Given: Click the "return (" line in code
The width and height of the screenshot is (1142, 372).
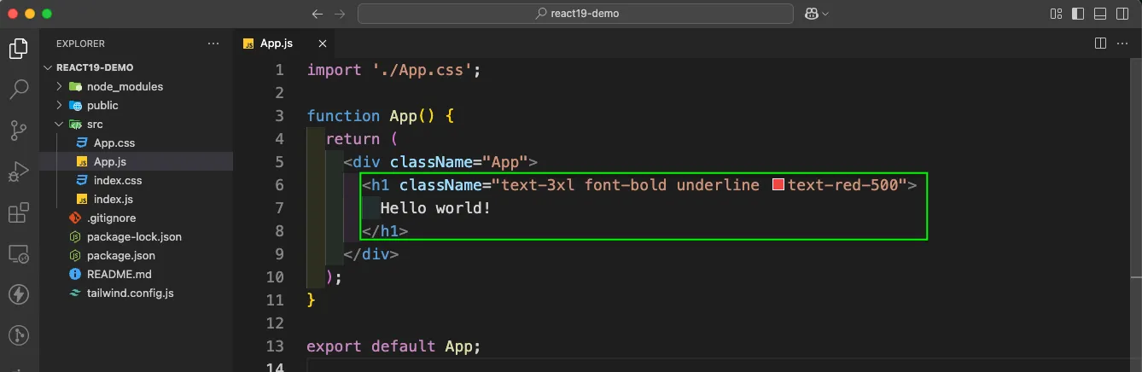Looking at the screenshot, I should [x=362, y=139].
